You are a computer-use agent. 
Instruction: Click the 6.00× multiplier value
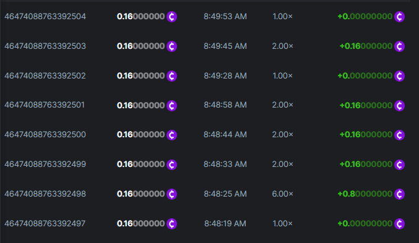(x=282, y=194)
